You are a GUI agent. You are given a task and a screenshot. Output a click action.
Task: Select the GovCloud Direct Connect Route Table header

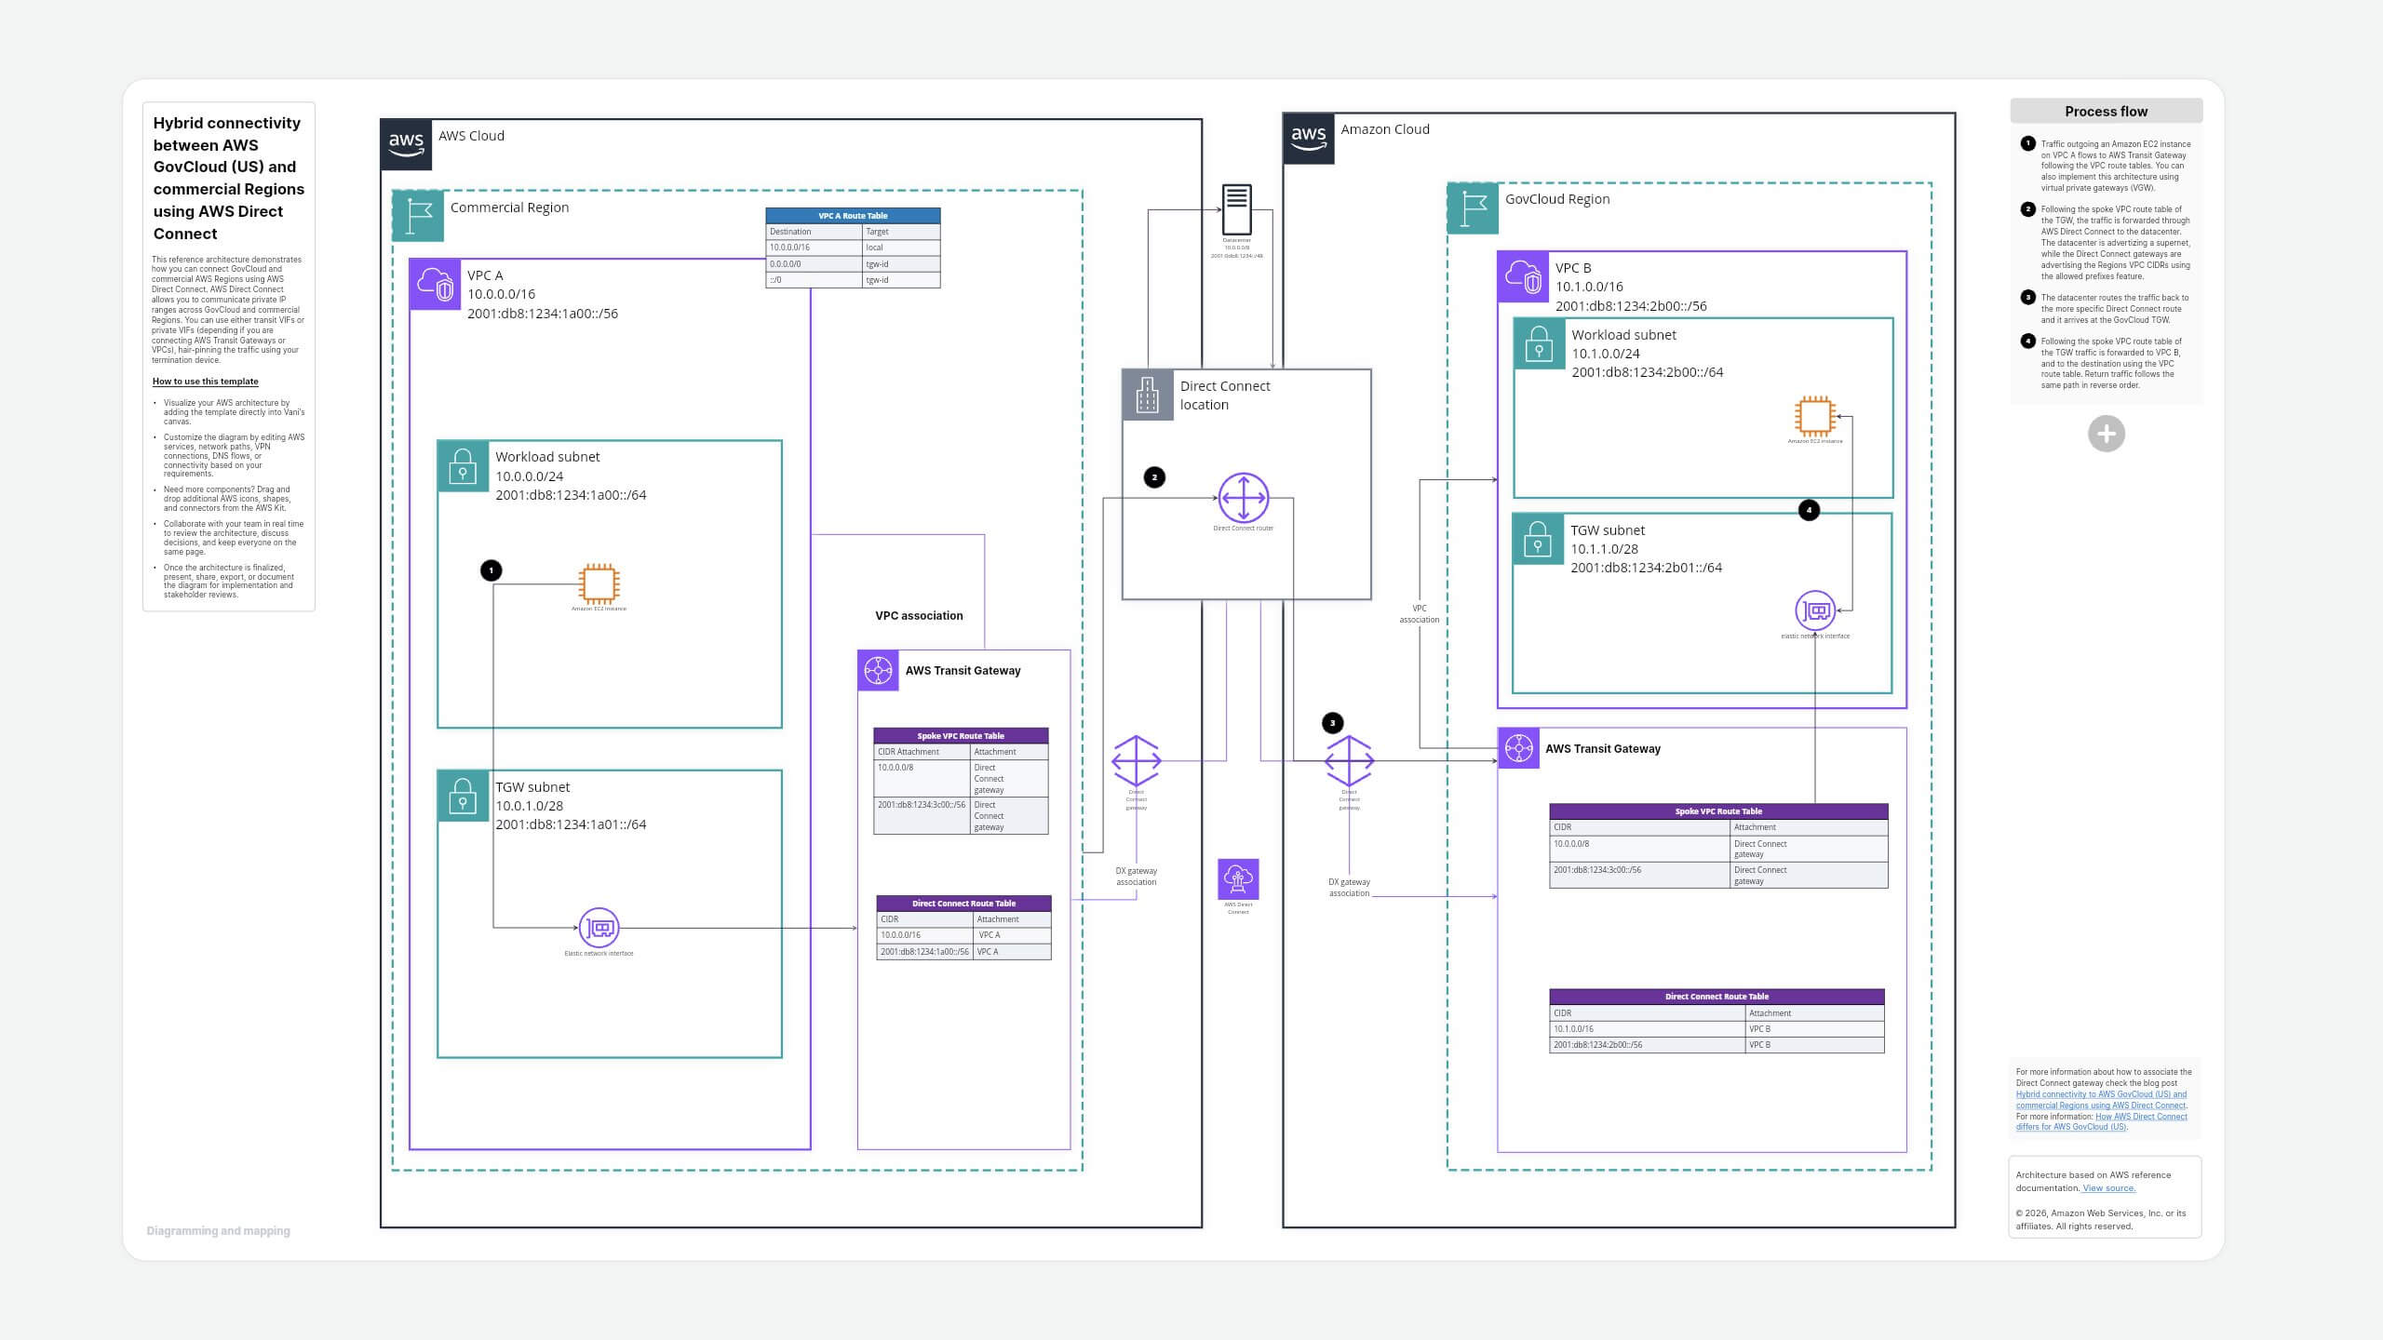pyautogui.click(x=1717, y=997)
